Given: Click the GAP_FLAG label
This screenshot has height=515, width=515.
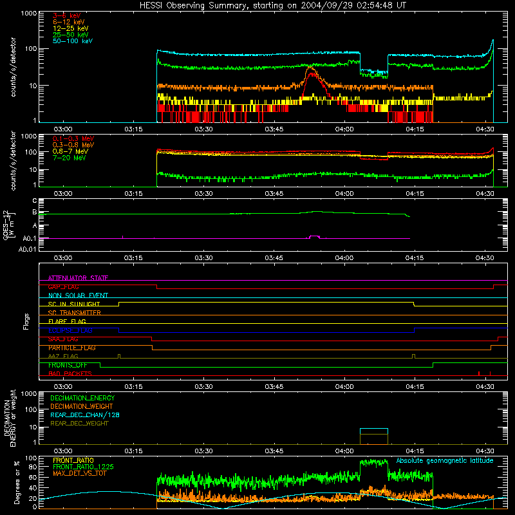Looking at the screenshot, I should tap(63, 286).
